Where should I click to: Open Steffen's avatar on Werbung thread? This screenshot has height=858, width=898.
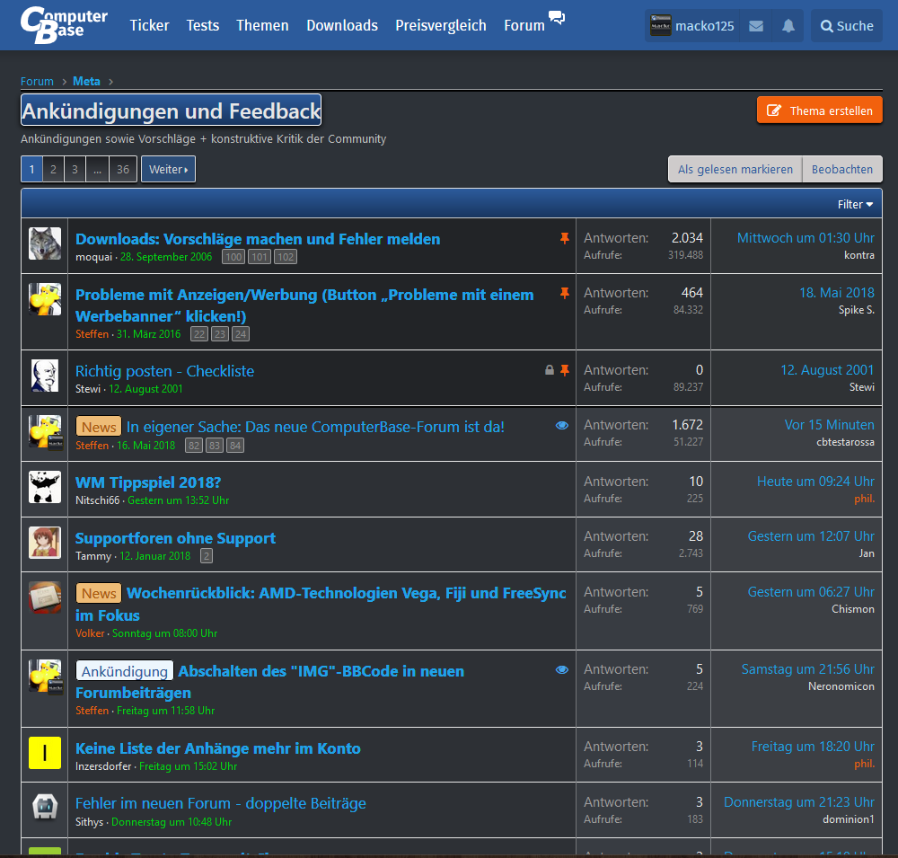point(45,298)
